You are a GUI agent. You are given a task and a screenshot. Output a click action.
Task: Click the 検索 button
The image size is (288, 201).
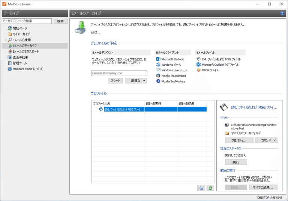pyautogui.click(x=60, y=21)
